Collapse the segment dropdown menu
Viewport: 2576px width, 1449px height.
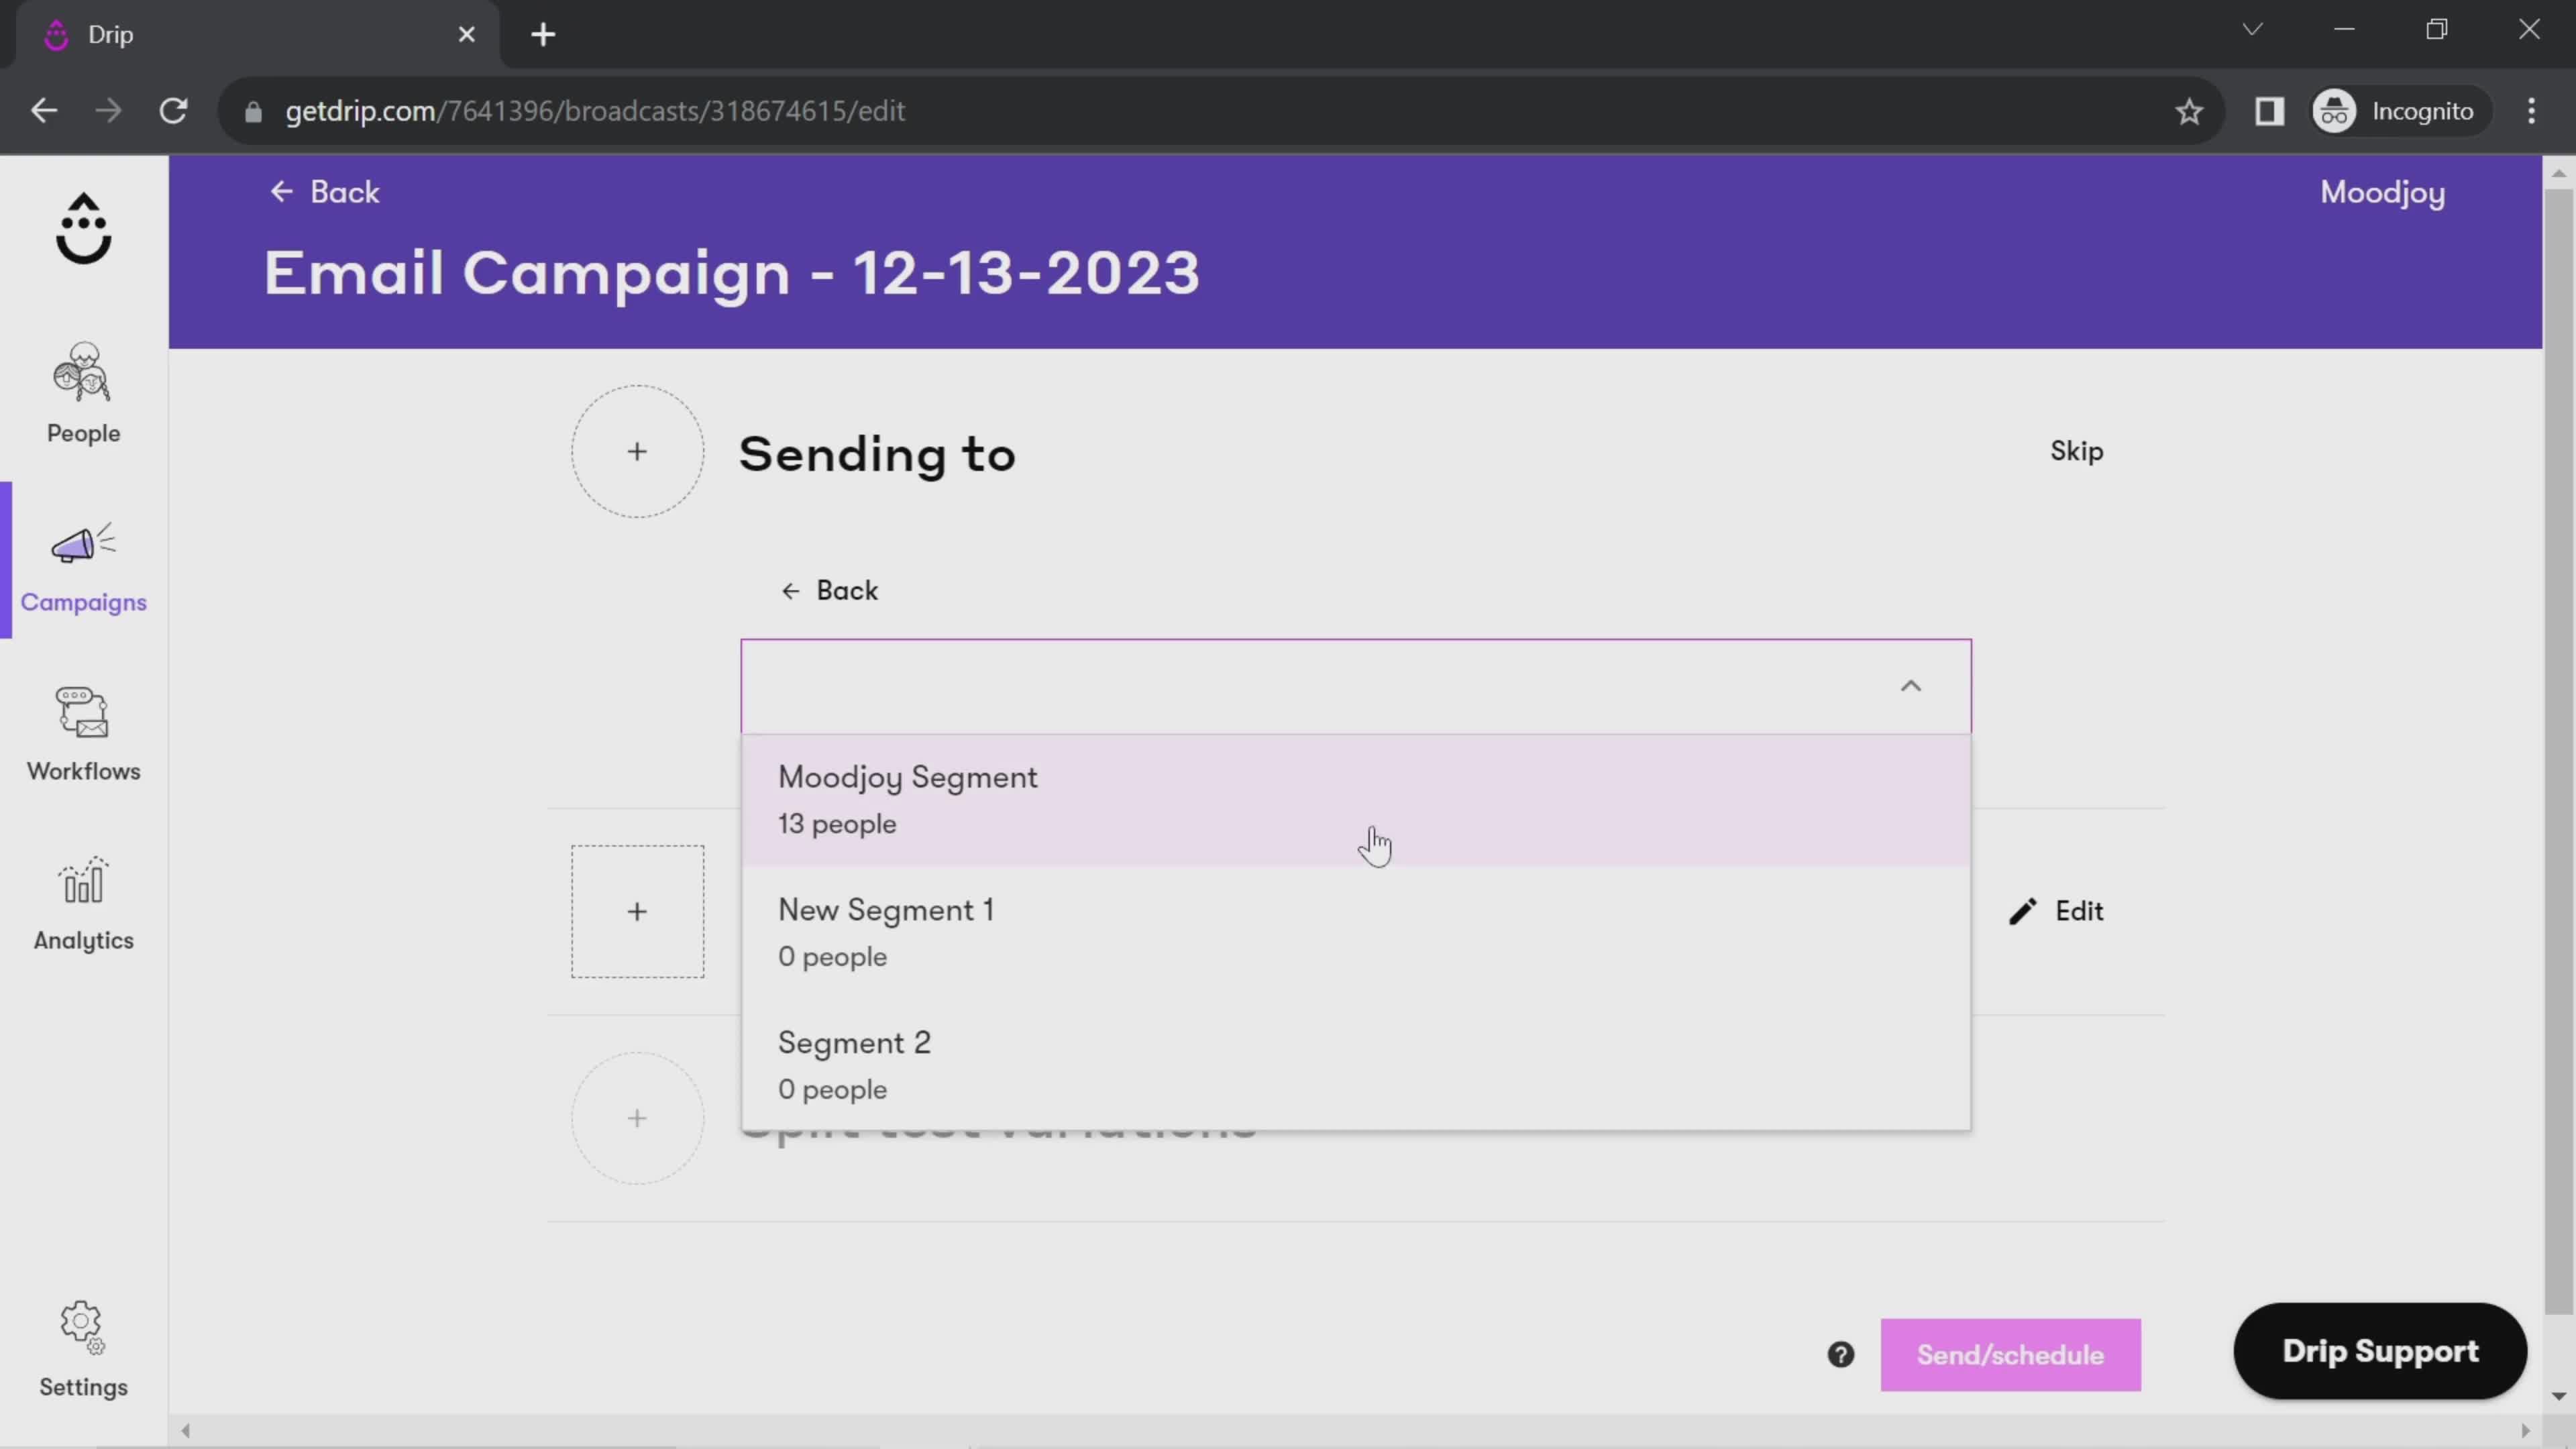coord(1911,686)
